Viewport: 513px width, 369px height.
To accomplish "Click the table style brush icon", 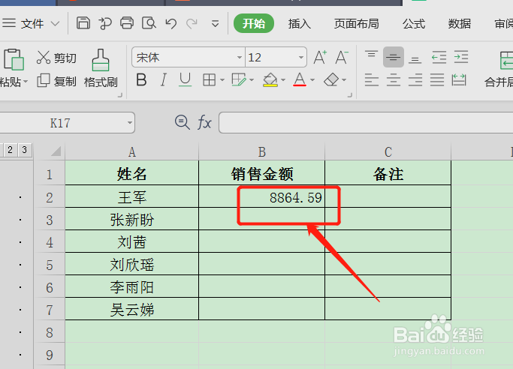I will [239, 79].
